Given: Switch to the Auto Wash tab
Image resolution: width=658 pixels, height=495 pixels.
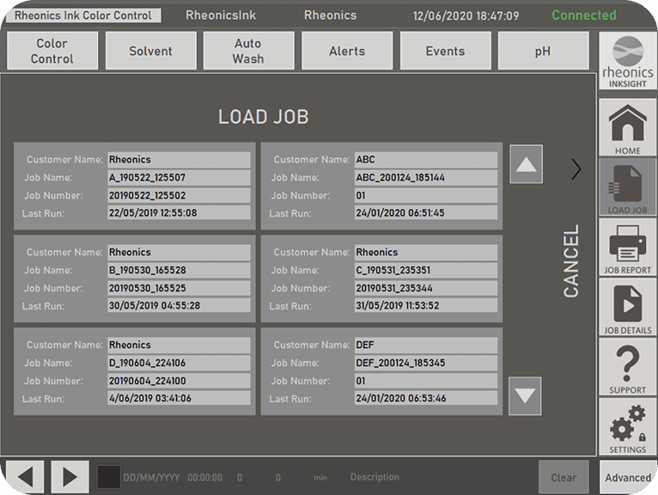Looking at the screenshot, I should [x=248, y=51].
